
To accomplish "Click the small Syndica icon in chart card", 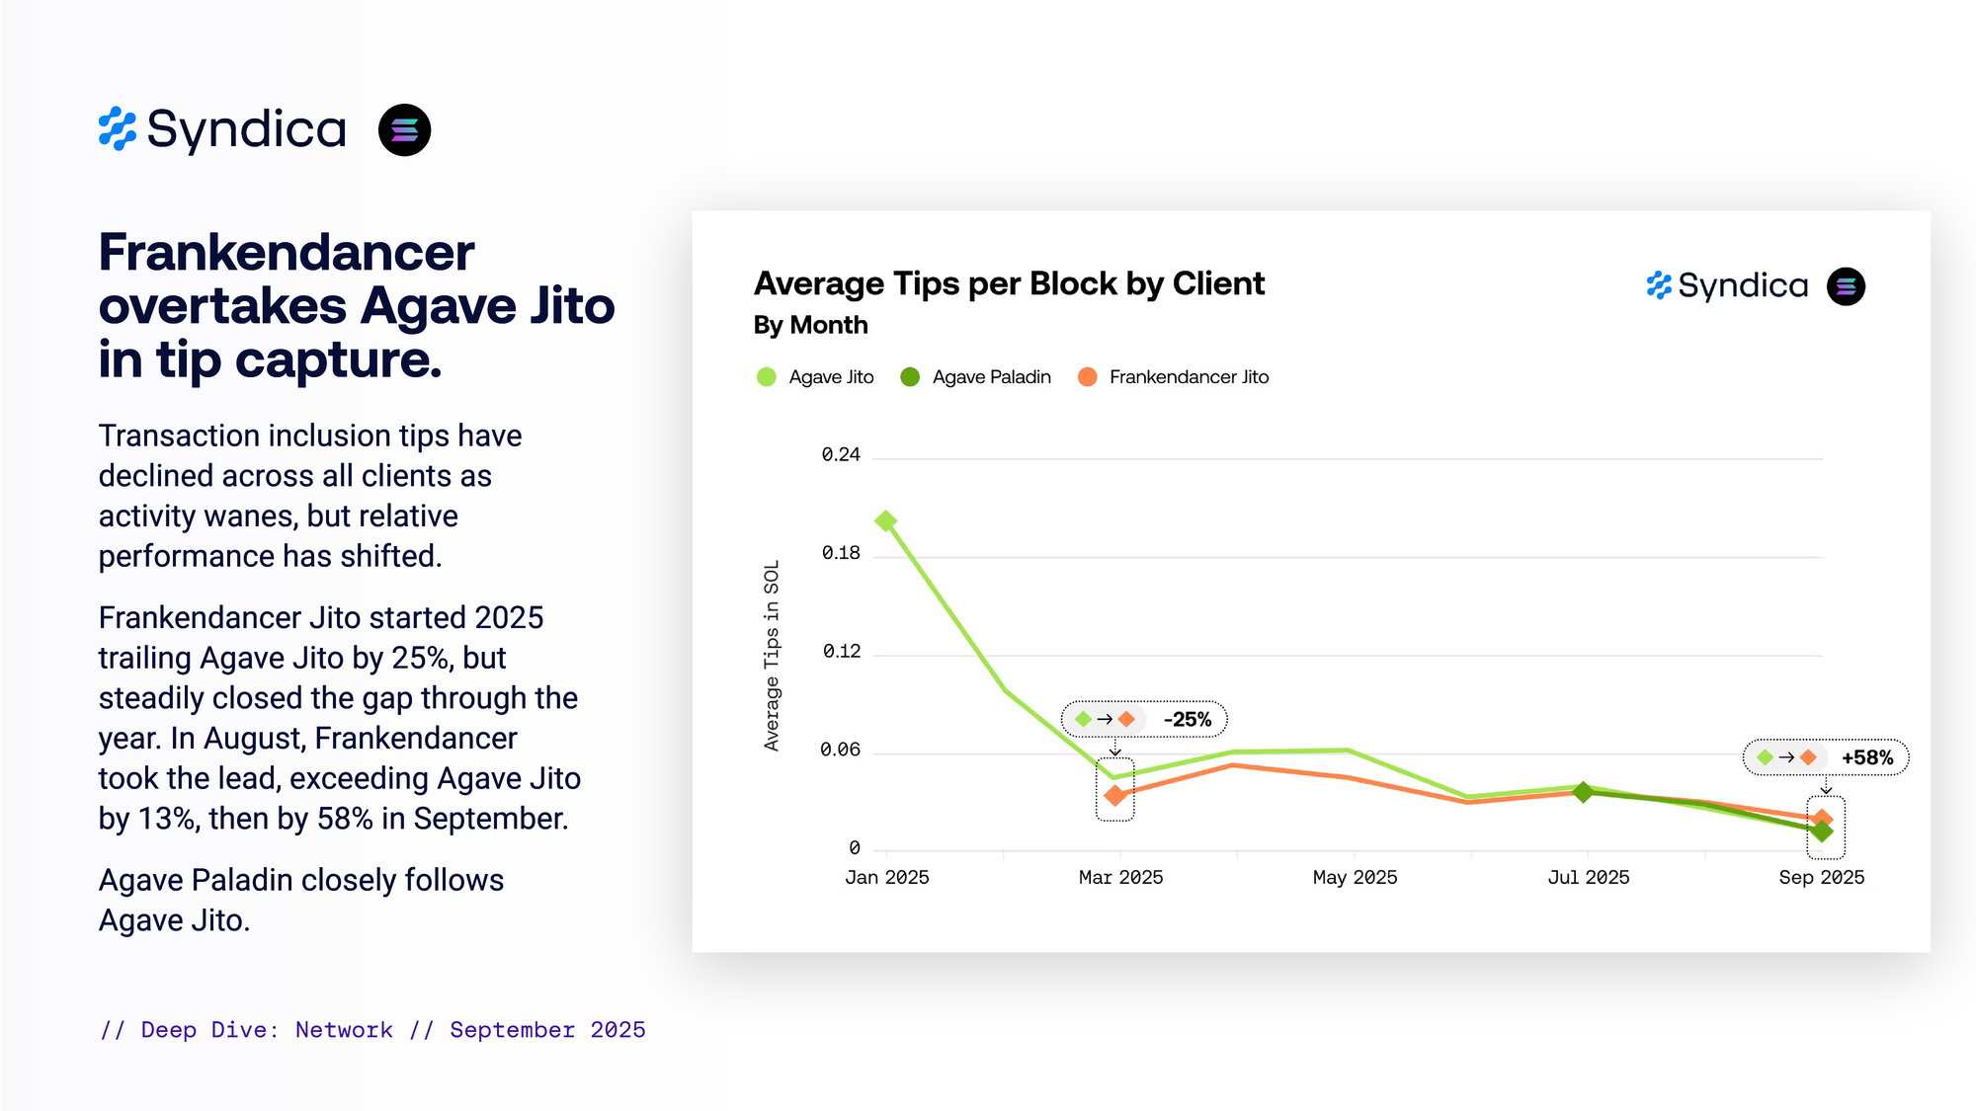I will (1659, 285).
